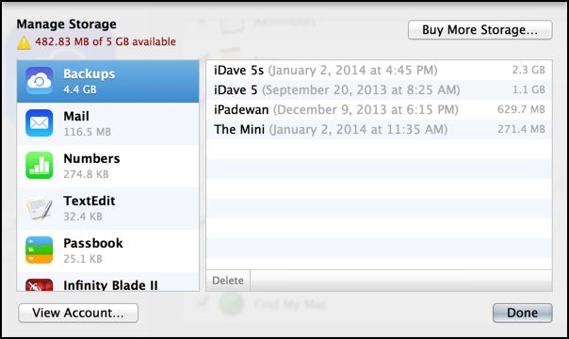Close the dialog with Done
The width and height of the screenshot is (569, 339).
coord(522,313)
